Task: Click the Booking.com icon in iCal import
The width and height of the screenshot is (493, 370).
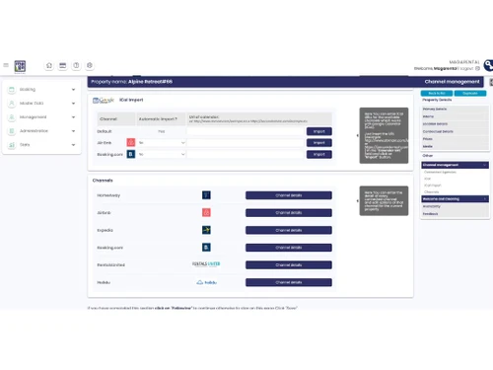Action: point(131,154)
